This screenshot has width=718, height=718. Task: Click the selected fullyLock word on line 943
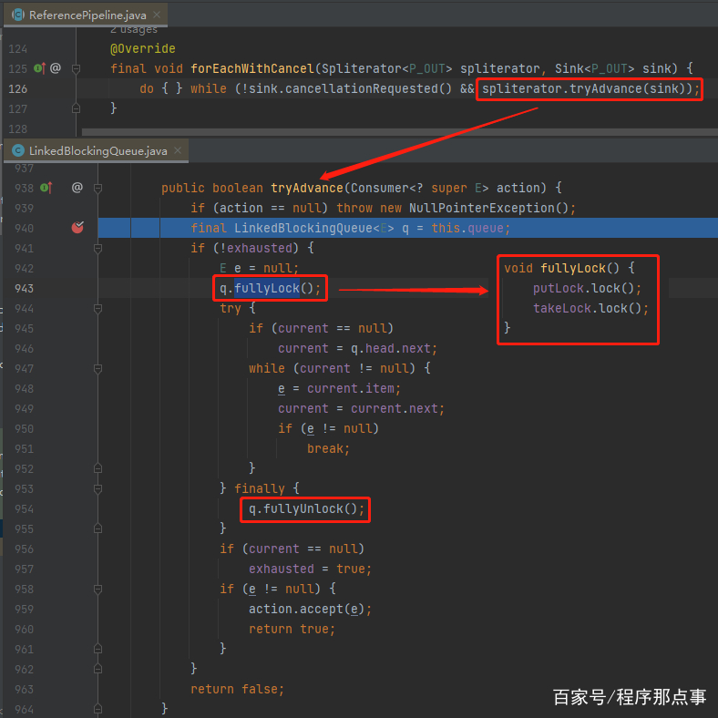coord(267,289)
